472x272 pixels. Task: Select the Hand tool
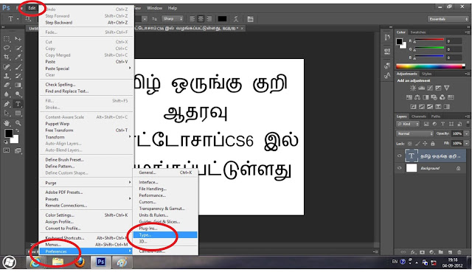[7, 123]
